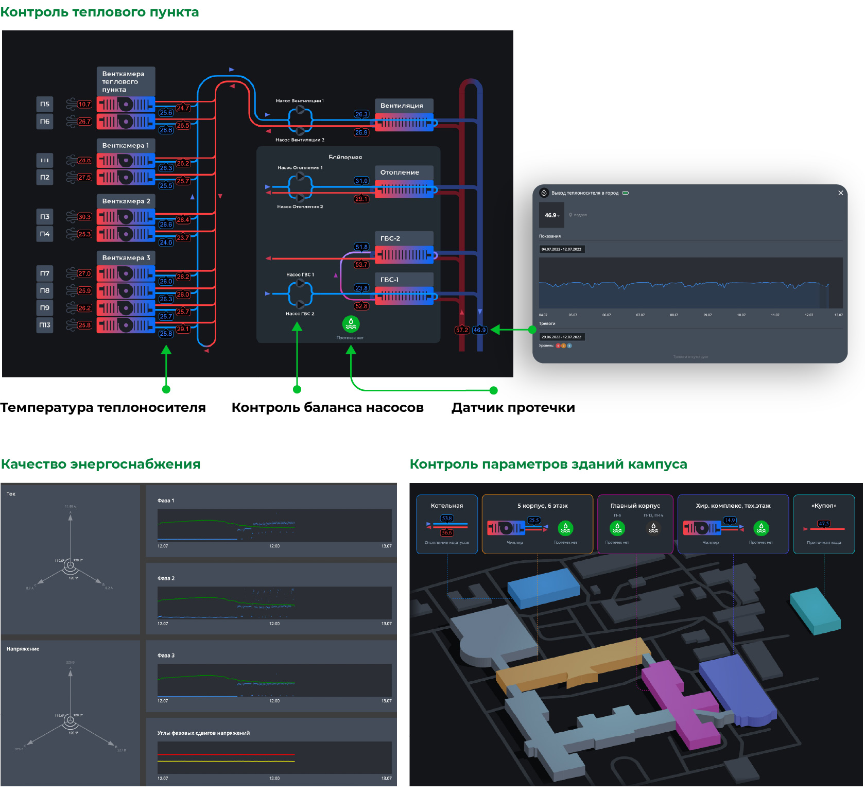Click the 46.9 temperature reading on return pipe
This screenshot has width=865, height=793.
pos(479,330)
